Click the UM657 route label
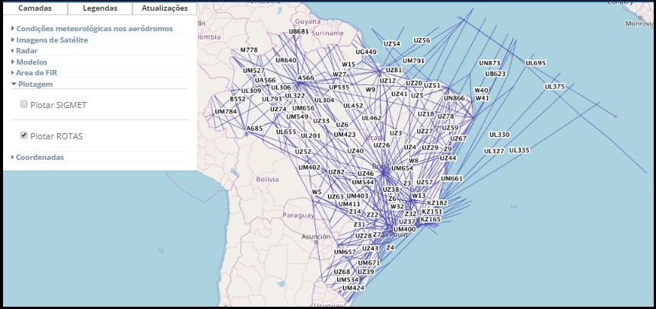 (346, 252)
